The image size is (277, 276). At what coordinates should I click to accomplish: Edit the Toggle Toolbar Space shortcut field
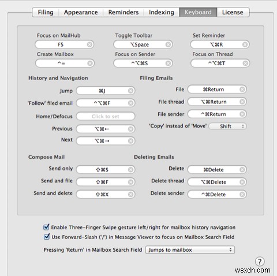point(143,44)
